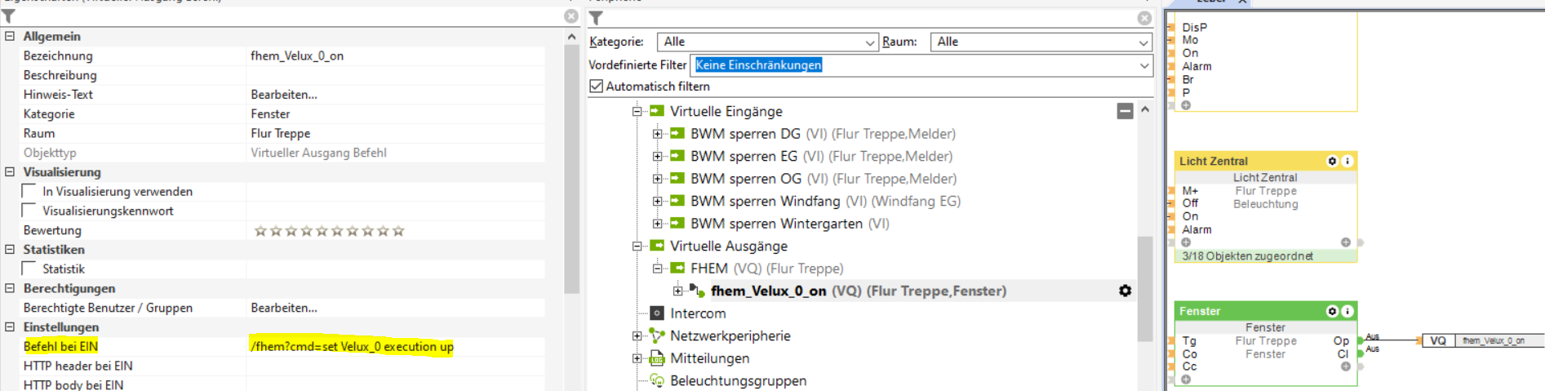The image size is (1545, 391).
Task: Click properties panel scrollbar up arrow
Action: click(571, 37)
